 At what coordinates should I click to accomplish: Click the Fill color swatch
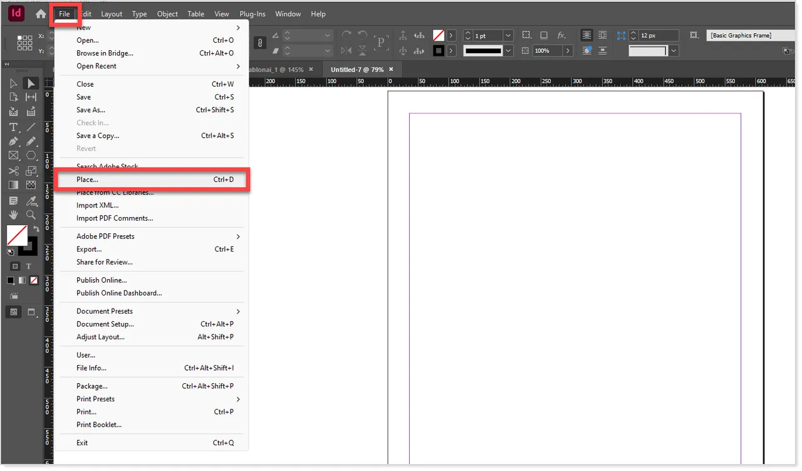pos(17,235)
